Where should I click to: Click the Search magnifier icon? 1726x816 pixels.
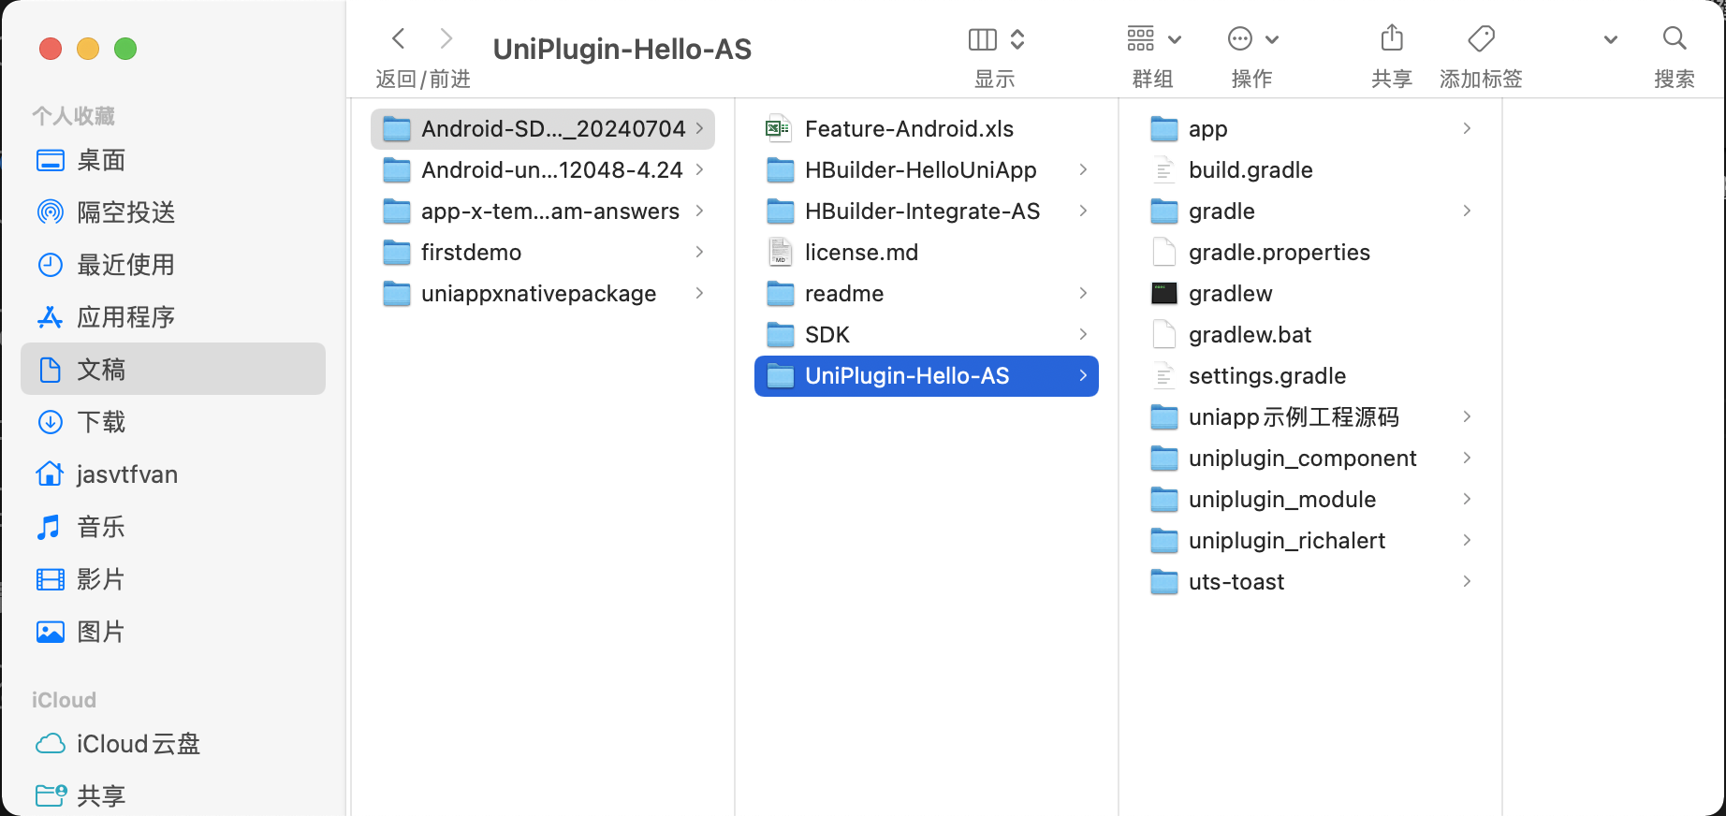click(x=1675, y=38)
